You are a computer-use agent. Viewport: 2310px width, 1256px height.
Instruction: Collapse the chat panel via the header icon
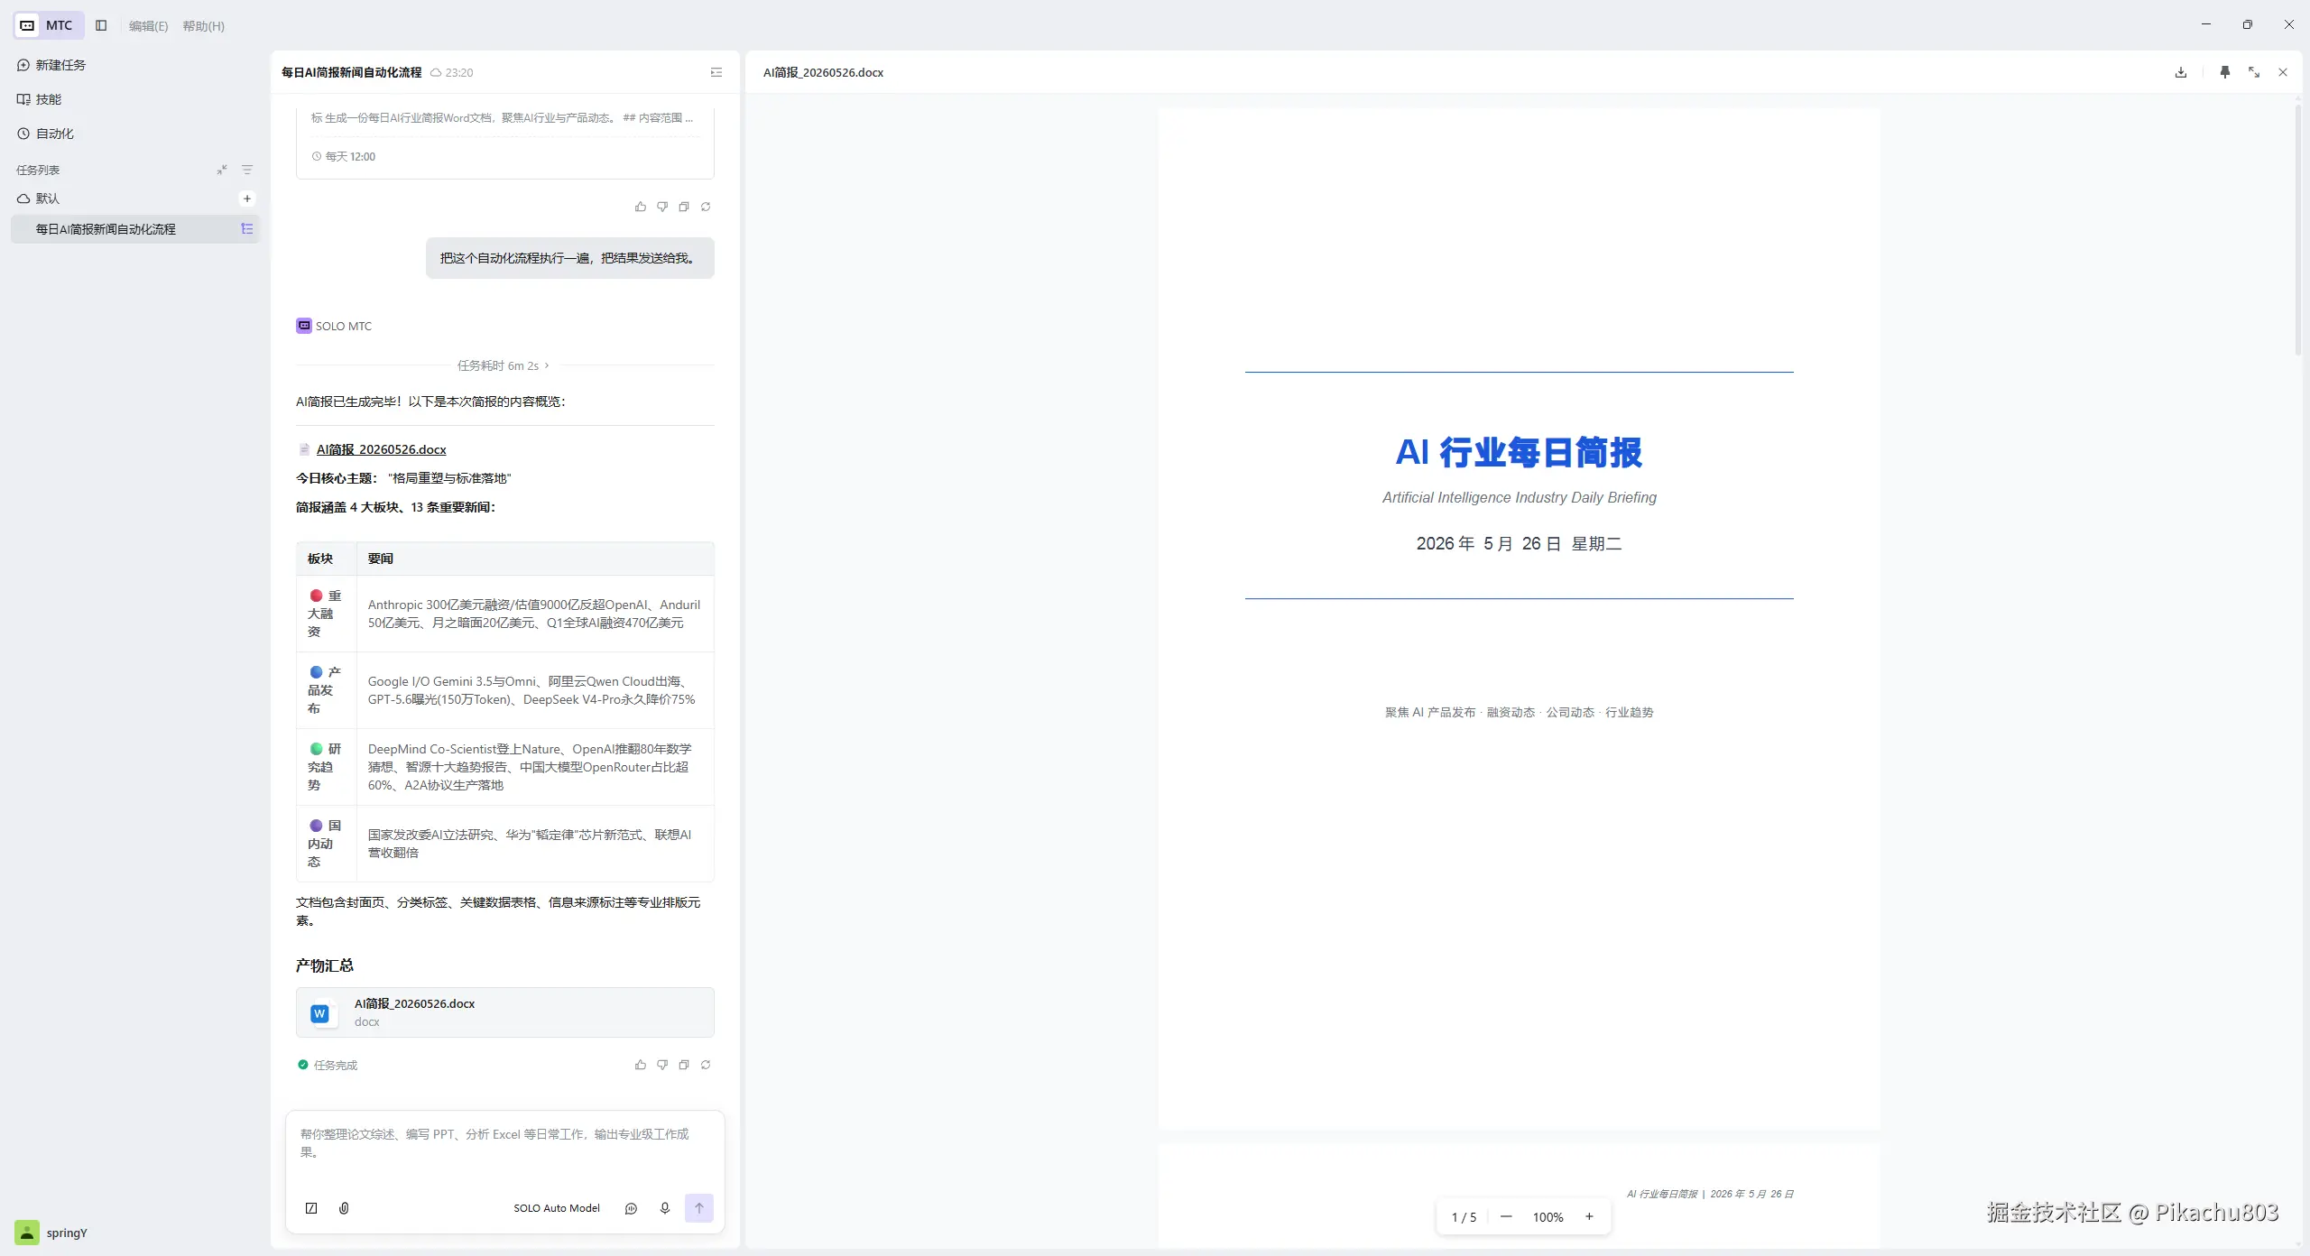pyautogui.click(x=716, y=72)
